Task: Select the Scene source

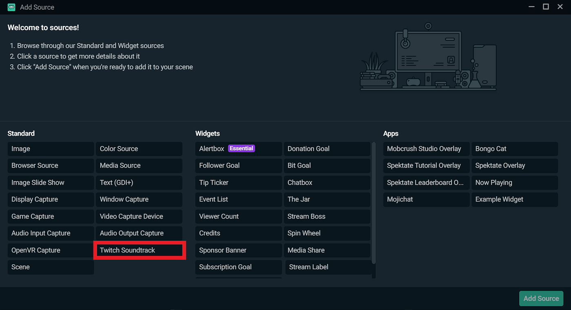Action: coord(51,267)
